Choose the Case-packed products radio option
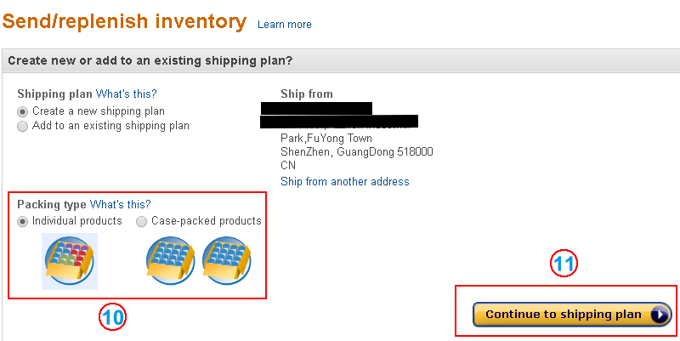The image size is (680, 341). click(142, 221)
